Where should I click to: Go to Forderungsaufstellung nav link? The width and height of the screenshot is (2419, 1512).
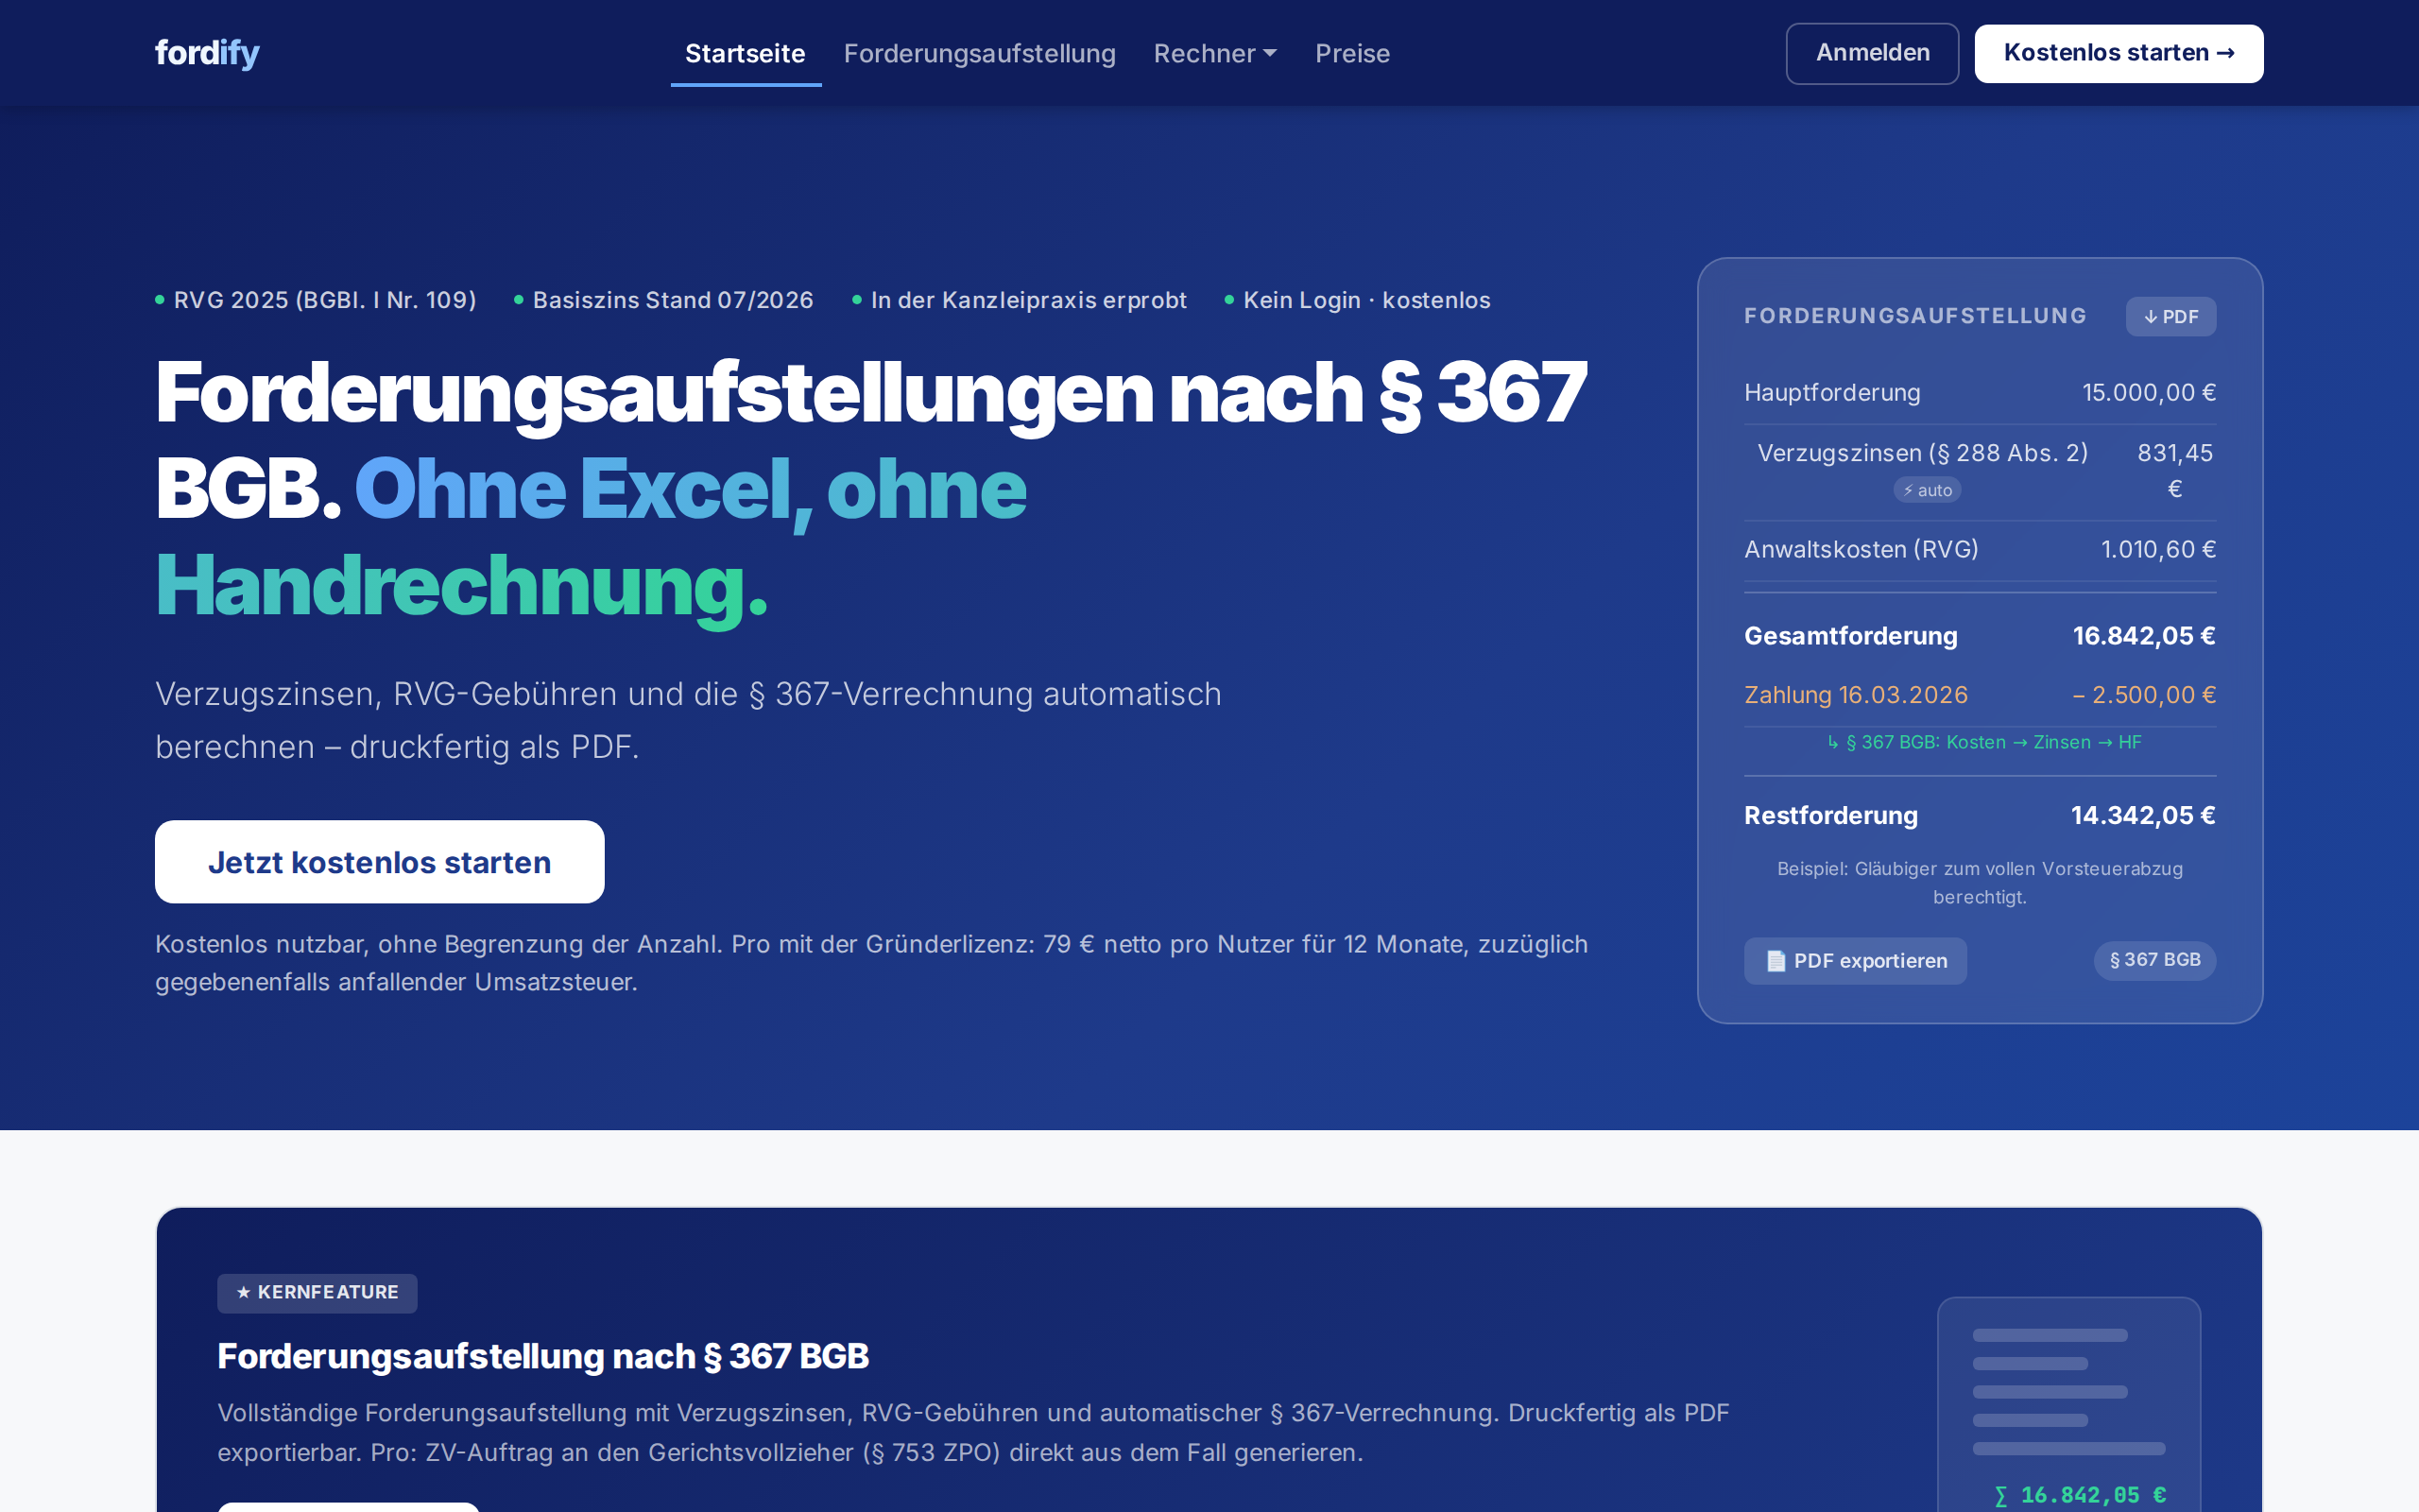coord(979,53)
